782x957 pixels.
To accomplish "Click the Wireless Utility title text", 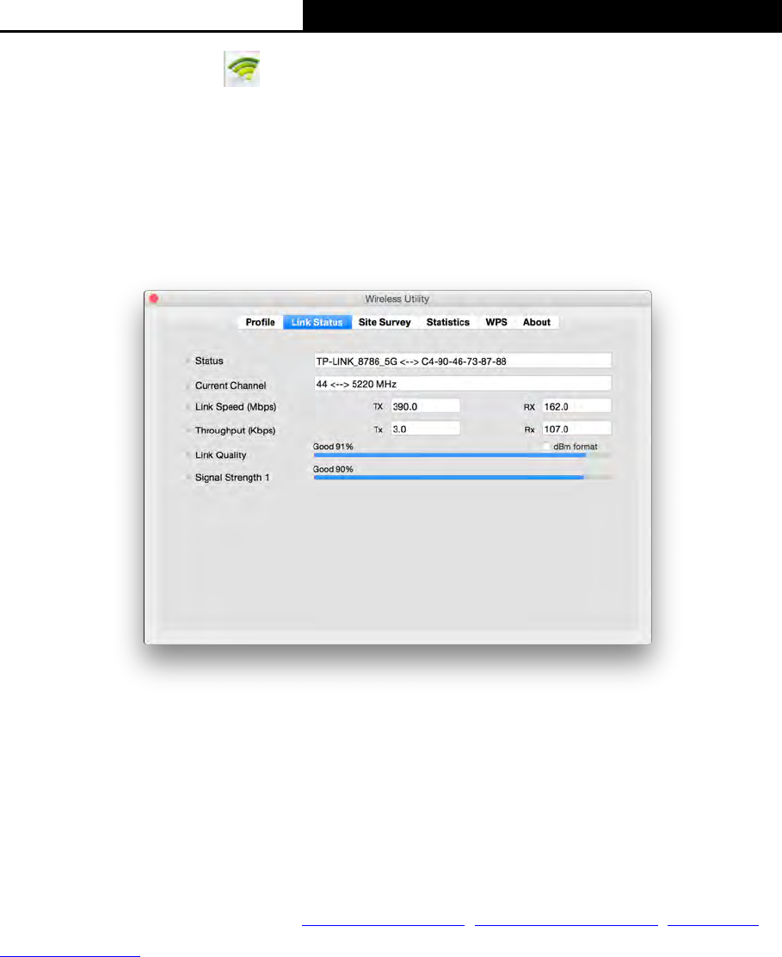I will (397, 299).
